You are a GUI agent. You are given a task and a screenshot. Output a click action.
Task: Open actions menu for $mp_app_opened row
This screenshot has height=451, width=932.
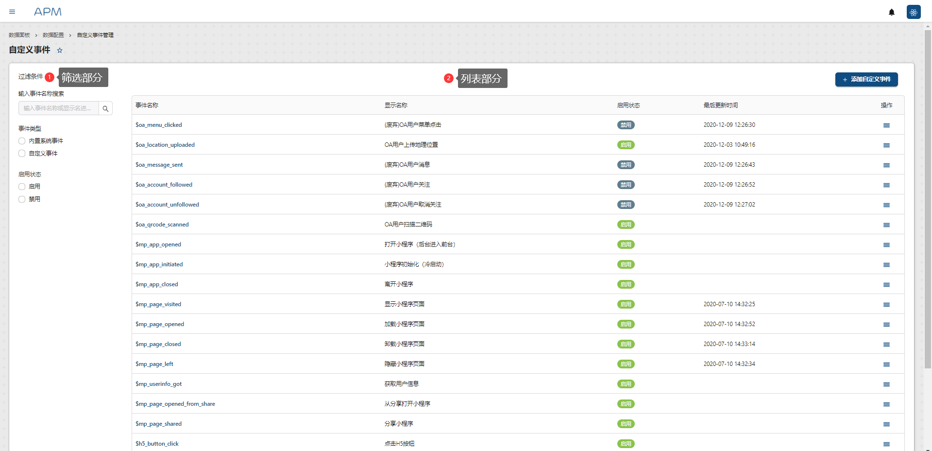coord(886,245)
